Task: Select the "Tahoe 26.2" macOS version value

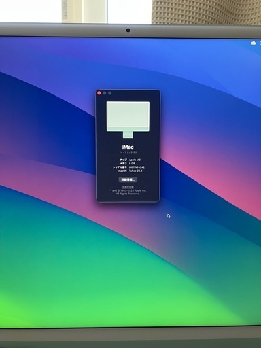Action: point(136,171)
